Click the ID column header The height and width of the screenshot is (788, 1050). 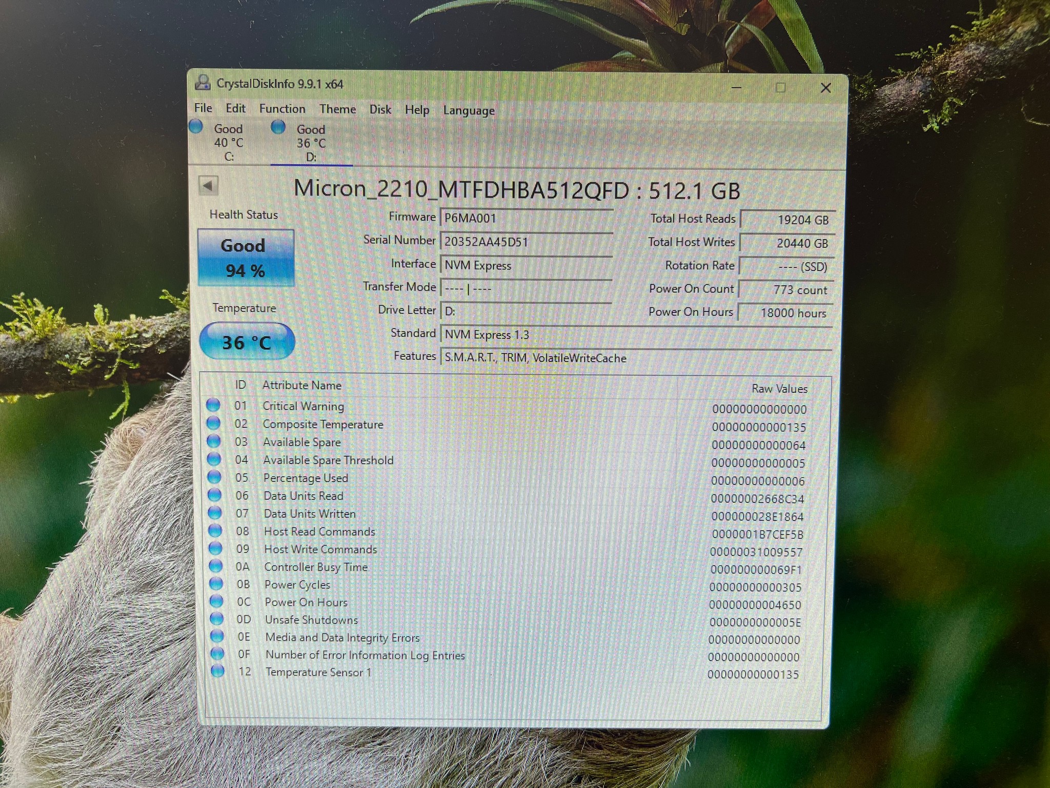coord(240,385)
